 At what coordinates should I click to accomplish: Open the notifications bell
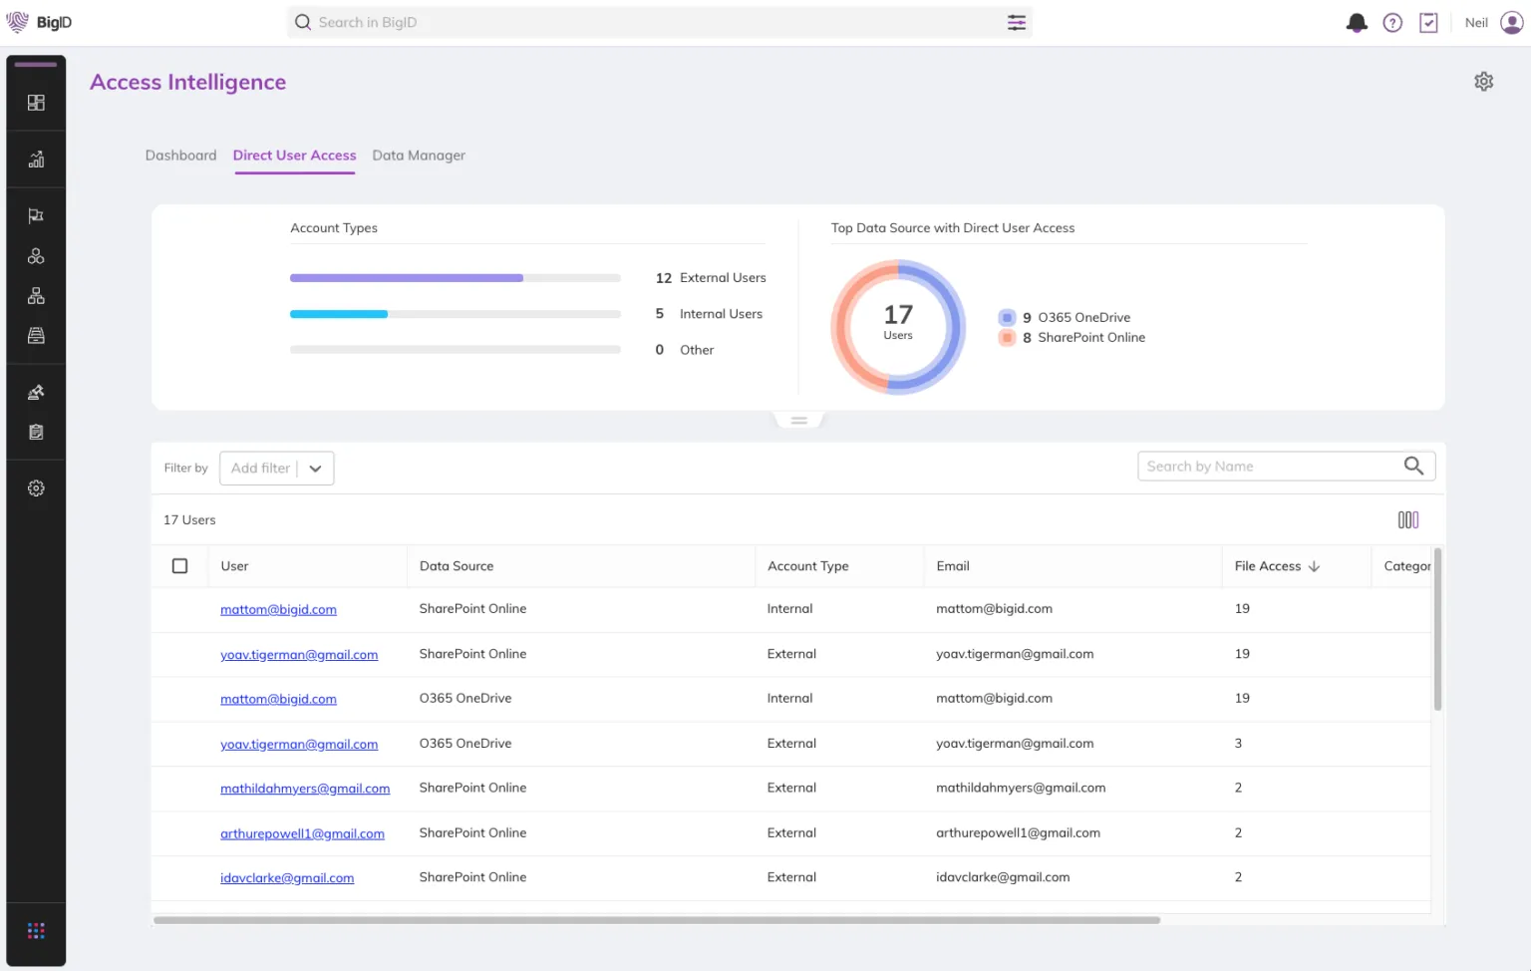[x=1356, y=22]
